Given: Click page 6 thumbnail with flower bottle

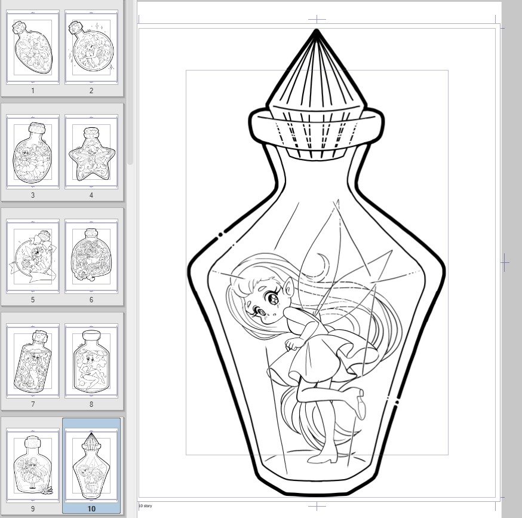Looking at the screenshot, I should coord(91,257).
